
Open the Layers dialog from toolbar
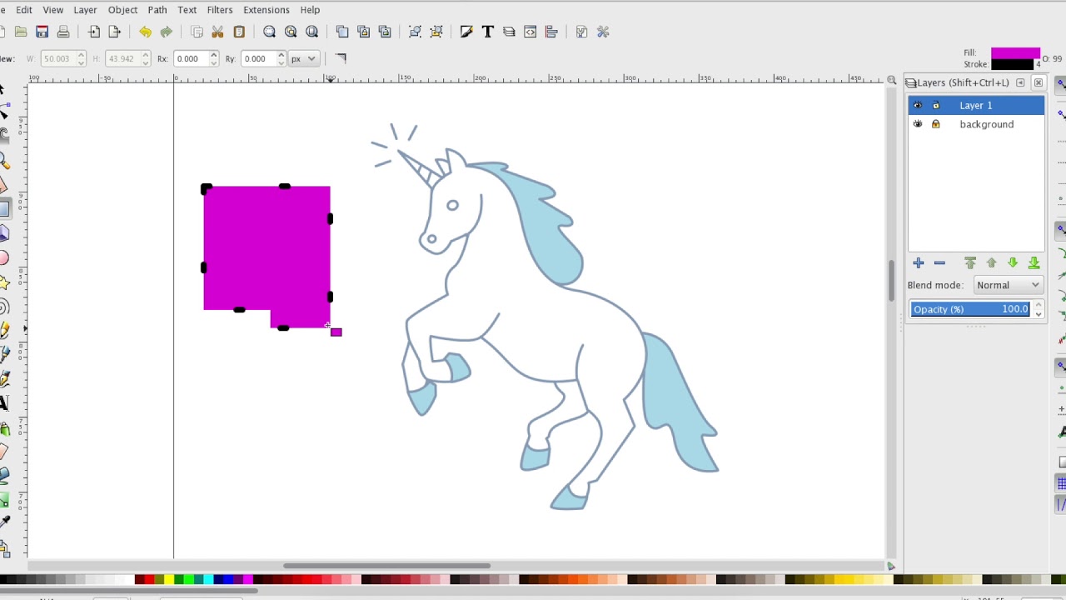coord(509,32)
